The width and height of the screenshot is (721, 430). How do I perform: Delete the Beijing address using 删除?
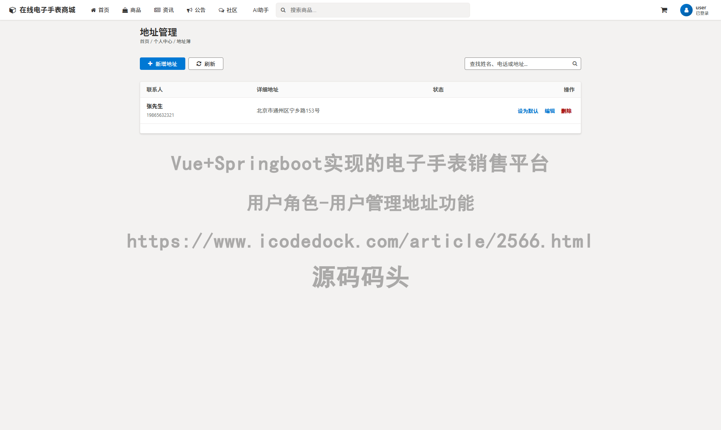click(566, 111)
